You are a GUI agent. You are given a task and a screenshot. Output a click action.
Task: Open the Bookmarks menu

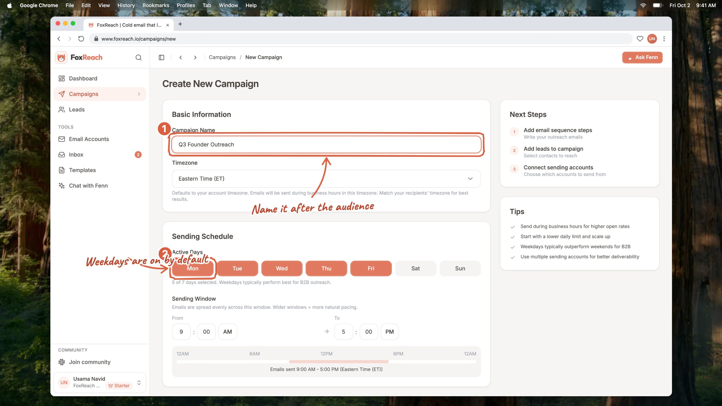156,5
